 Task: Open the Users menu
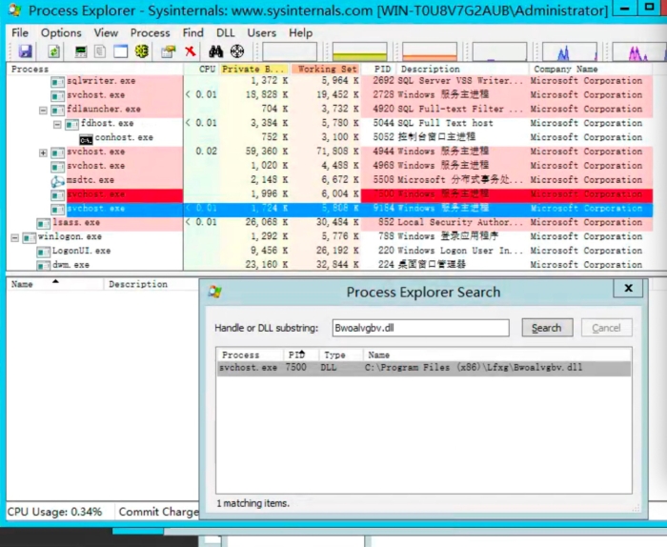(262, 32)
